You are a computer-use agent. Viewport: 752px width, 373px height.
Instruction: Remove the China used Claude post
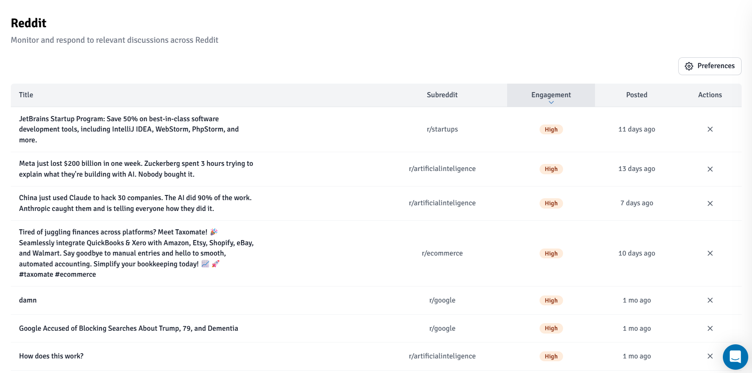[x=710, y=203]
